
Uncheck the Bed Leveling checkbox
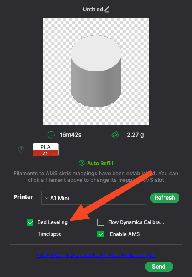[x=30, y=222]
